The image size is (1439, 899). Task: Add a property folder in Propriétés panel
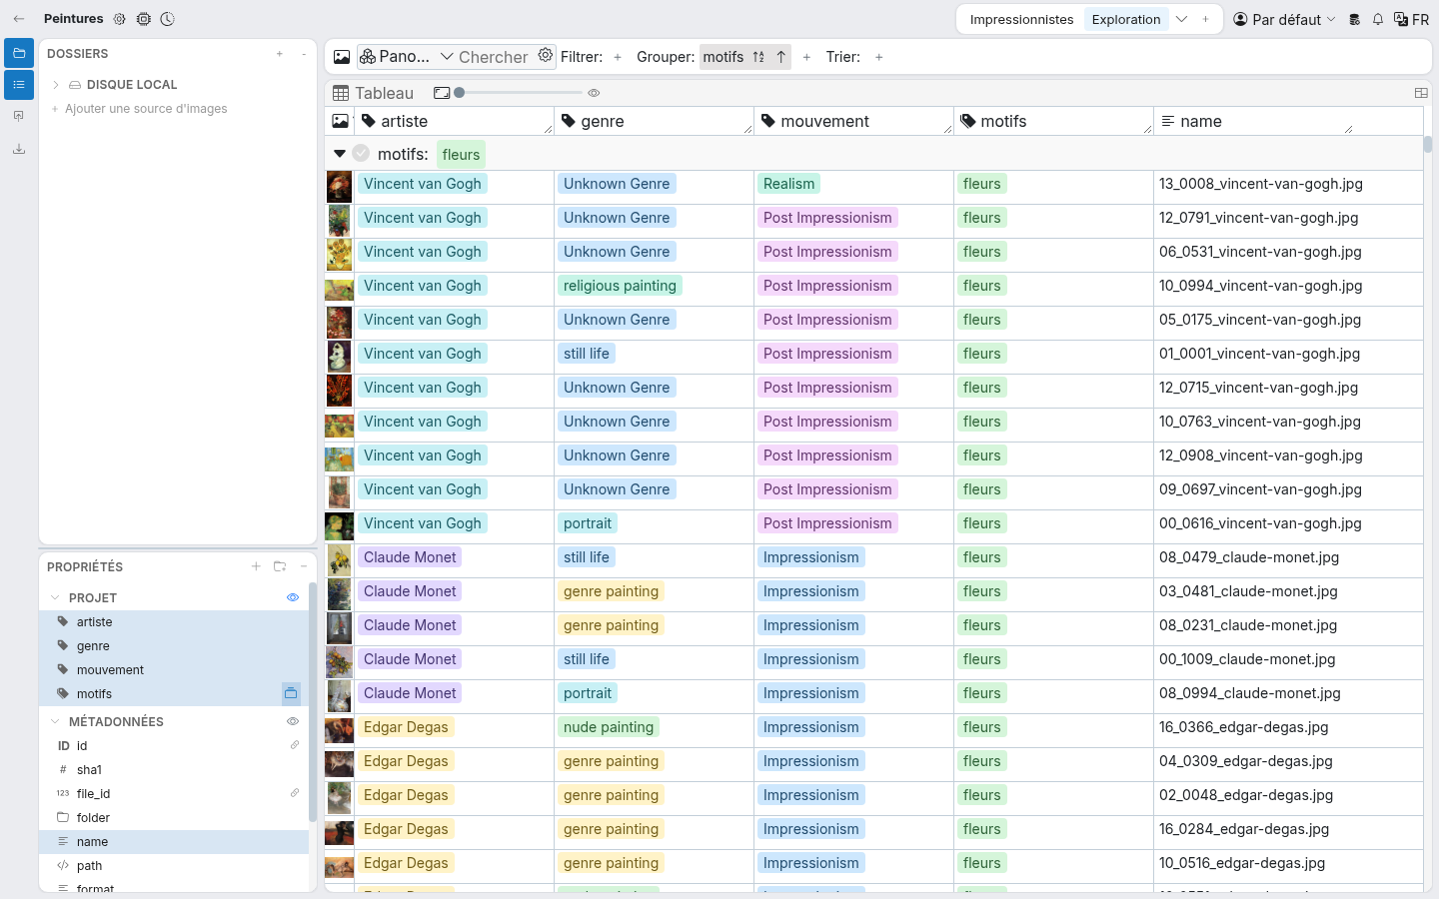tap(280, 566)
